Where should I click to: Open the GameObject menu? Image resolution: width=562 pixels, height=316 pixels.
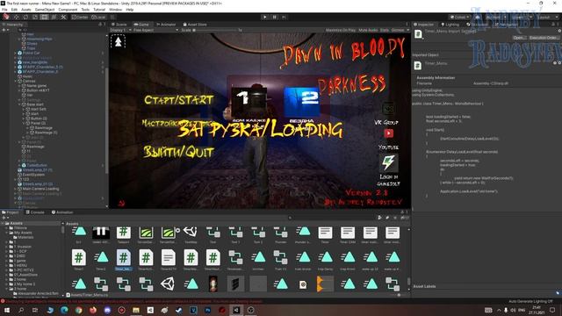tap(45, 10)
